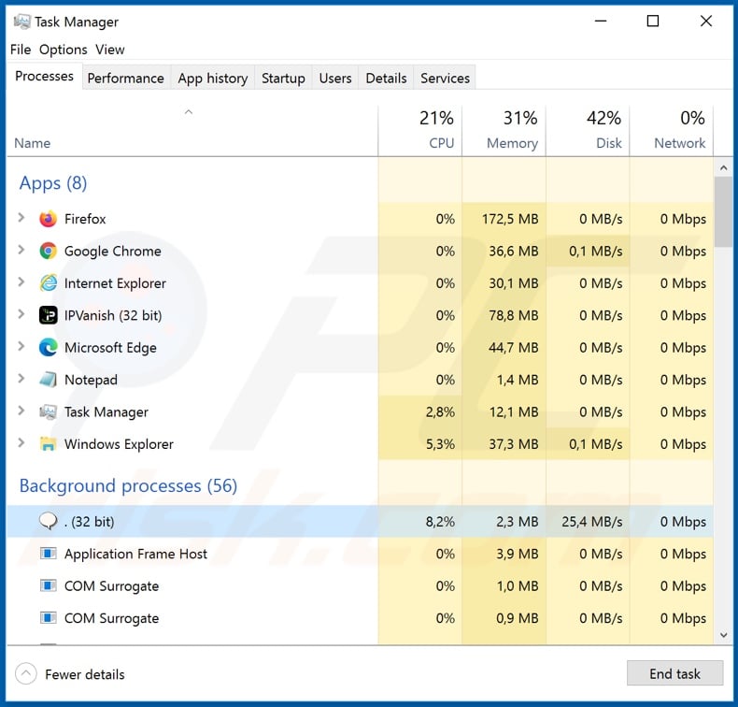Click the IPVanish app icon
The image size is (738, 707).
(x=48, y=315)
